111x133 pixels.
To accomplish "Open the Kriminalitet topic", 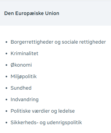I will tap(25, 54).
